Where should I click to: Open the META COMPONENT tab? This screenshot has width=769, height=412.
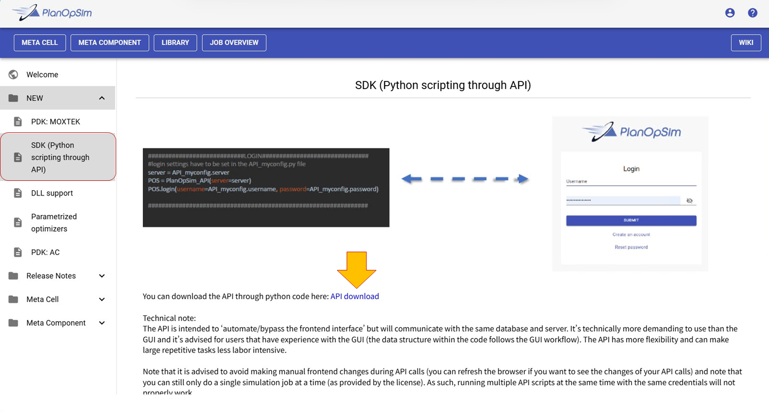[x=109, y=43]
